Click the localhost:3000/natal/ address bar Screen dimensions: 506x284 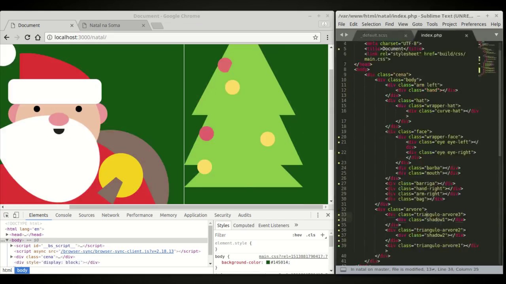click(x=182, y=37)
